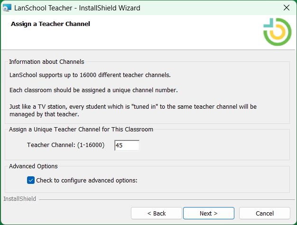Click into the Teacher Channel number field
297x225 pixels.
click(x=127, y=145)
